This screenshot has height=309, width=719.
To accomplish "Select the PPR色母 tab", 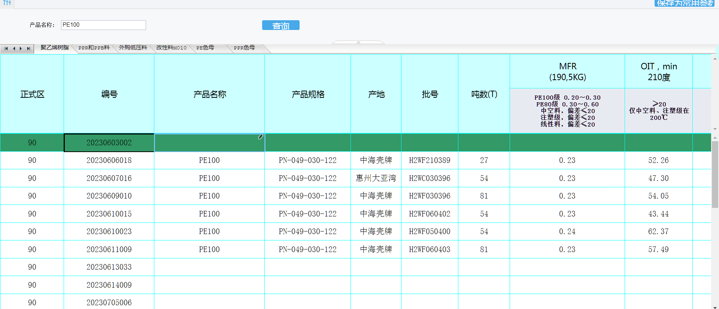I will [244, 48].
